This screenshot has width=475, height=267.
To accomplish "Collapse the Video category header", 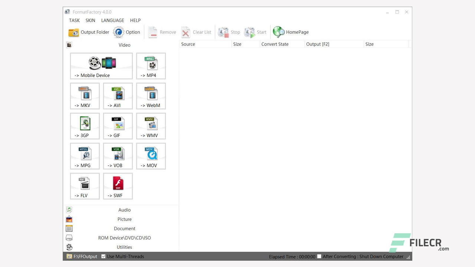I will (x=122, y=45).
